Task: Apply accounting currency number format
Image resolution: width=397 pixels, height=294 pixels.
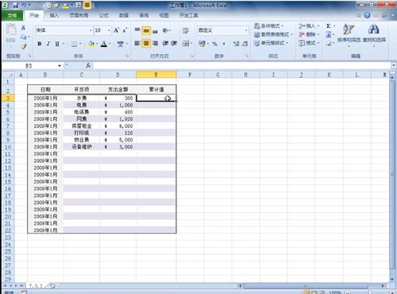Action: coord(202,44)
